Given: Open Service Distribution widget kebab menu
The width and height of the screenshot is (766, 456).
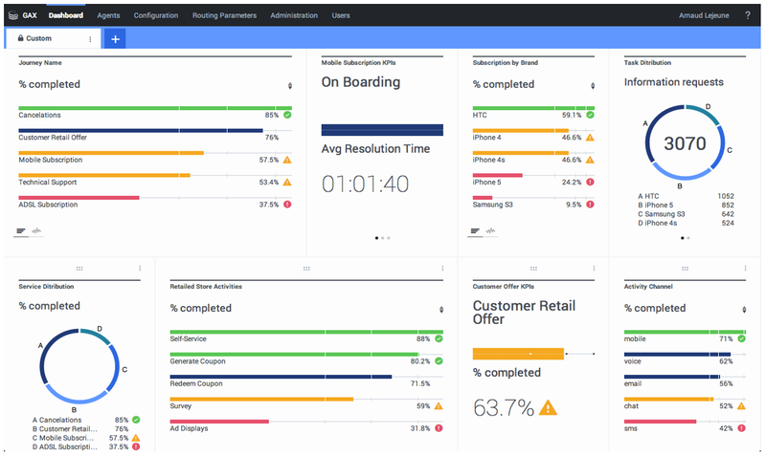Looking at the screenshot, I should [x=140, y=269].
